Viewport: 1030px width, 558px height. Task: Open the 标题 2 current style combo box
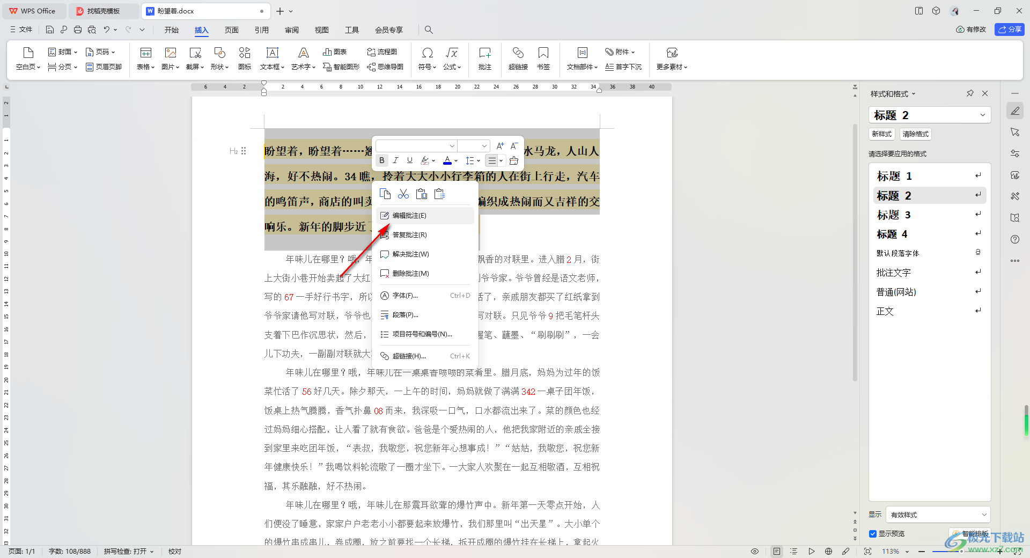929,115
